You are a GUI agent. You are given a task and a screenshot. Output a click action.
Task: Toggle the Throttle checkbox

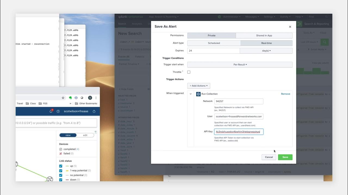coord(189,72)
